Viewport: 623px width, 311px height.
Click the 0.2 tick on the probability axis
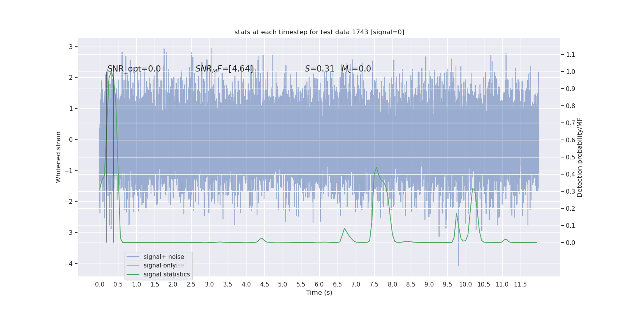click(x=570, y=209)
